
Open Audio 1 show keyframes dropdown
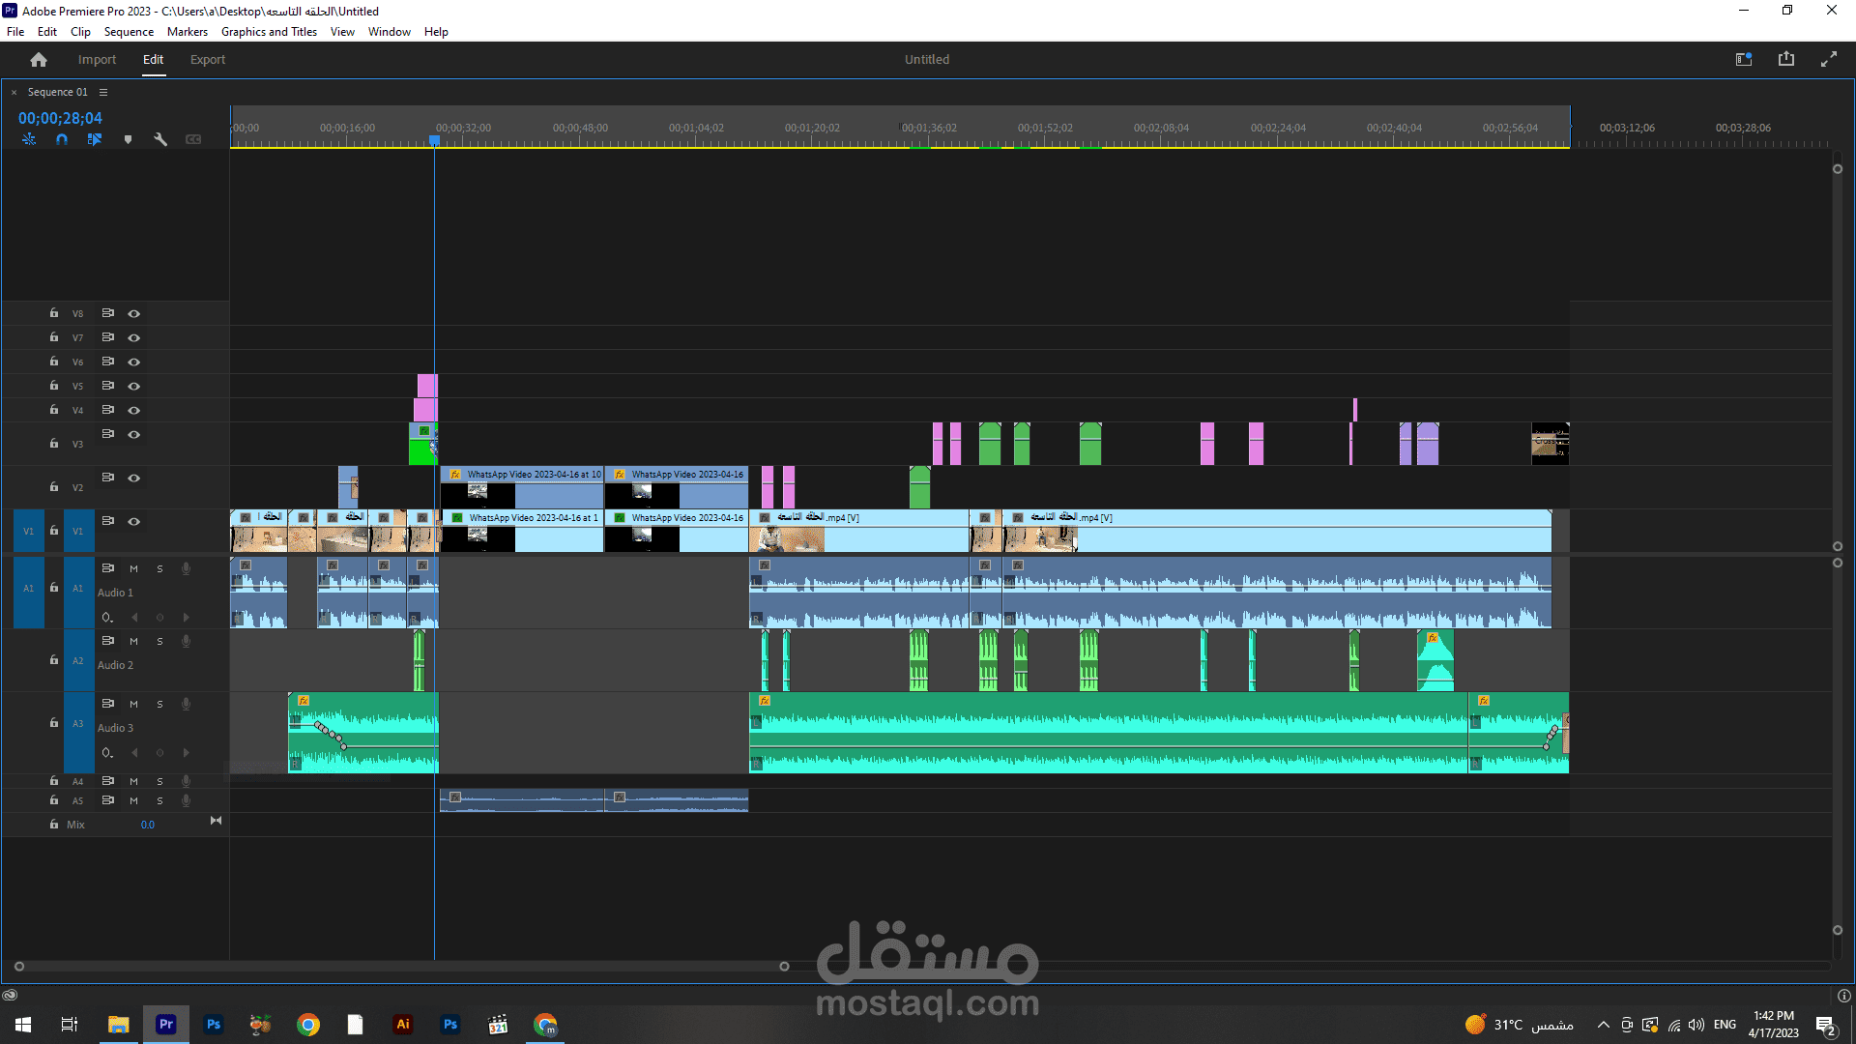107,618
